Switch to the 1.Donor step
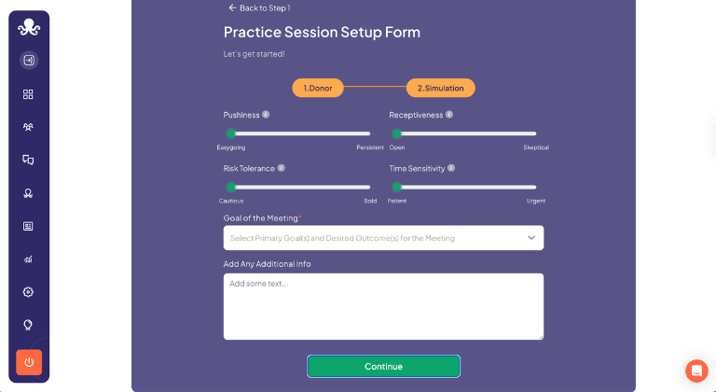This screenshot has width=716, height=392. coord(318,88)
